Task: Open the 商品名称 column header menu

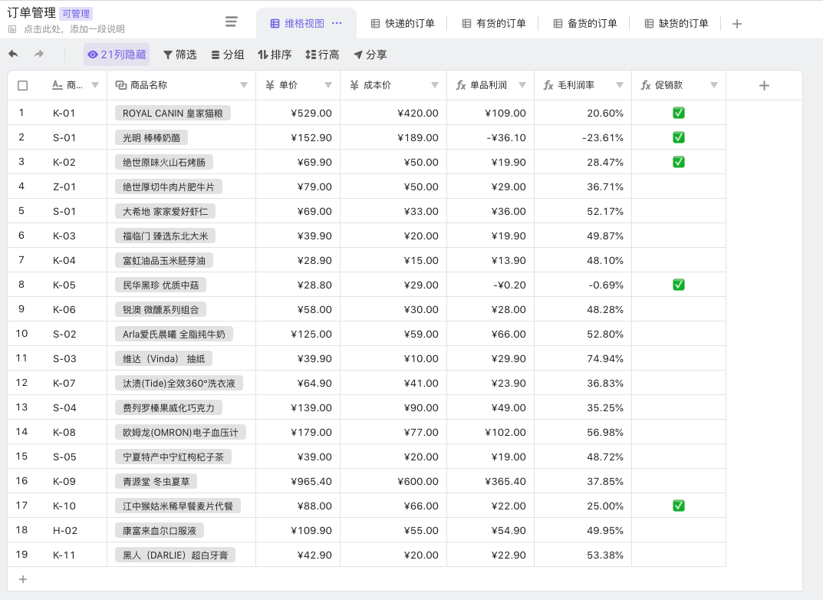Action: pyautogui.click(x=244, y=85)
